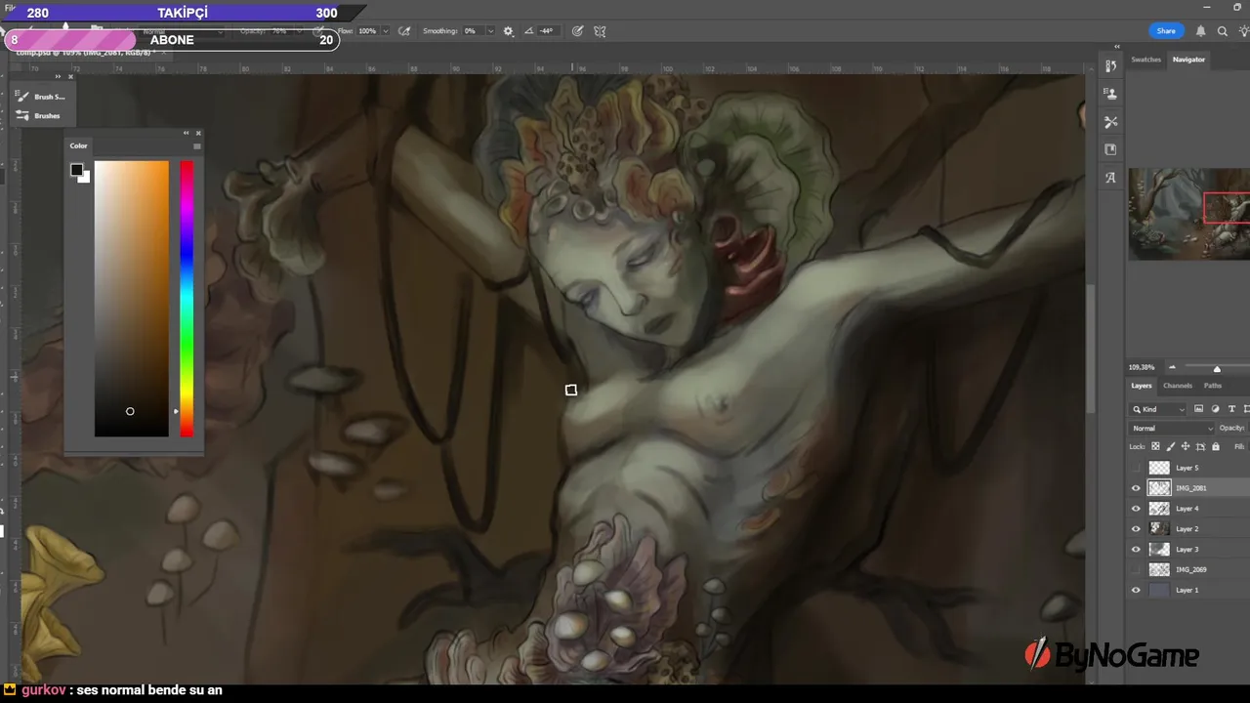Open the Brush Settings panel
The image size is (1250, 703).
point(42,97)
